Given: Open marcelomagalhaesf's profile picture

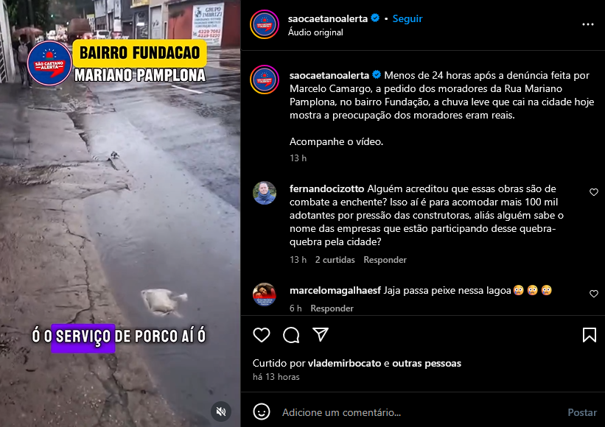Looking at the screenshot, I should tap(265, 294).
